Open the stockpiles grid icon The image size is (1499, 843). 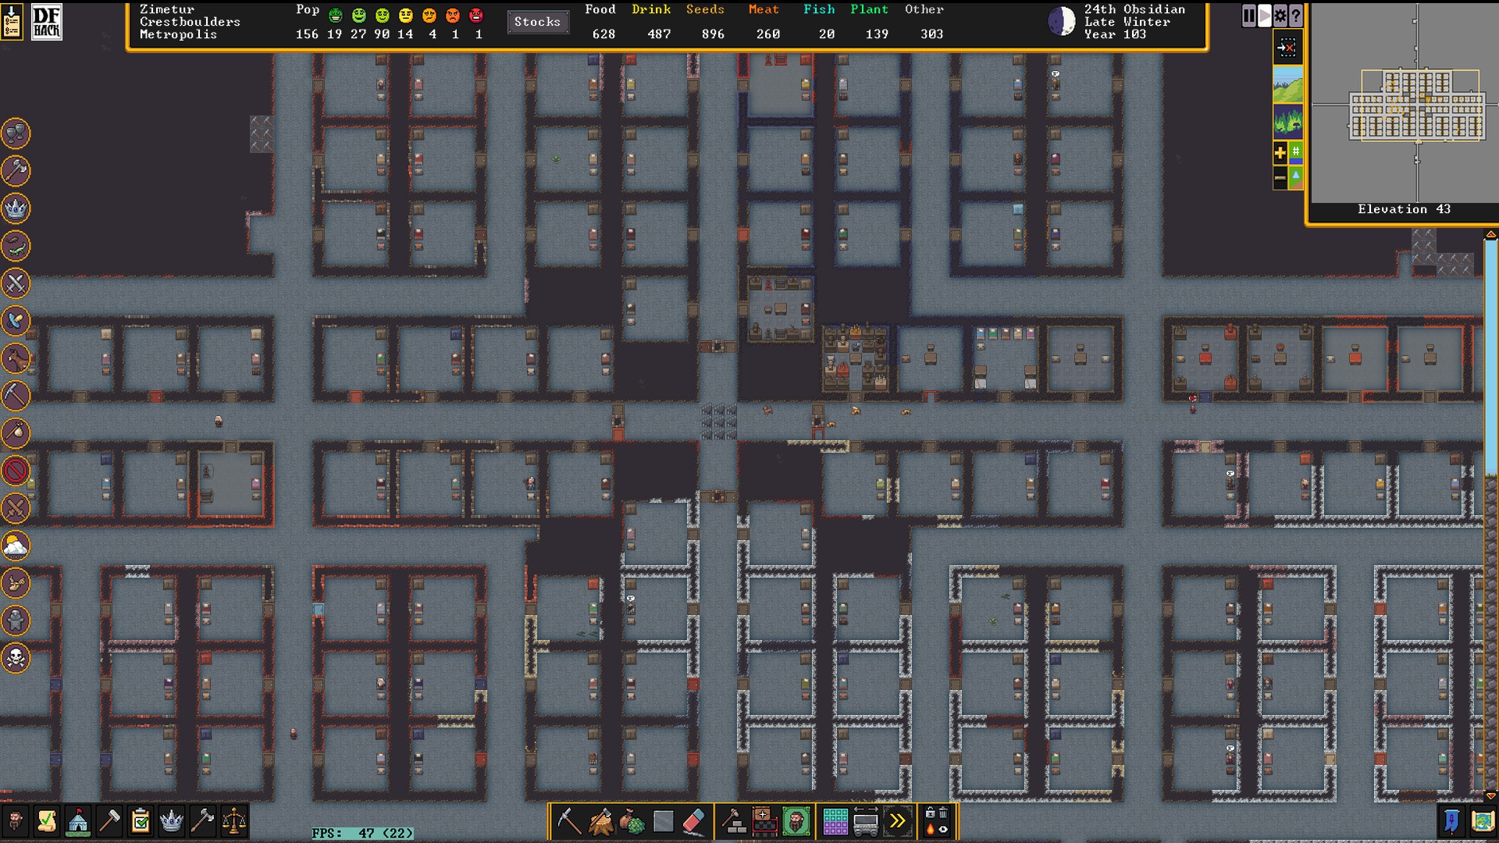point(835,821)
